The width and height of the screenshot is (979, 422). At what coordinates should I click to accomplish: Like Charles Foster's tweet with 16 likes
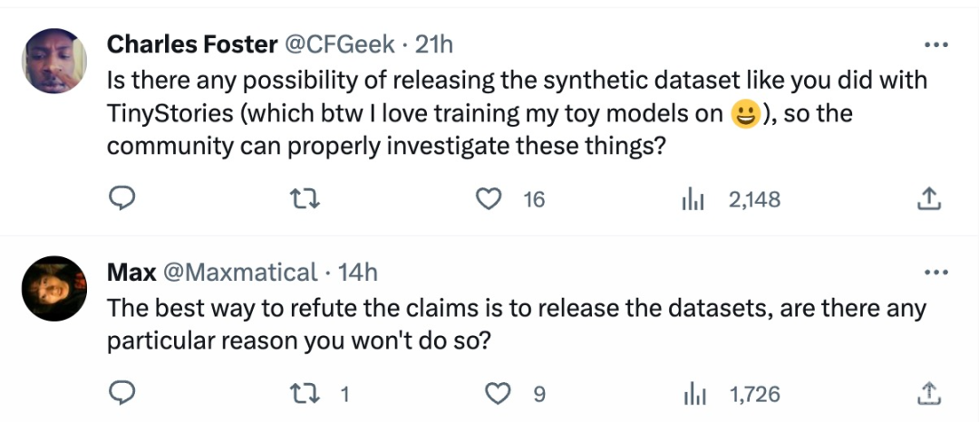tap(490, 199)
